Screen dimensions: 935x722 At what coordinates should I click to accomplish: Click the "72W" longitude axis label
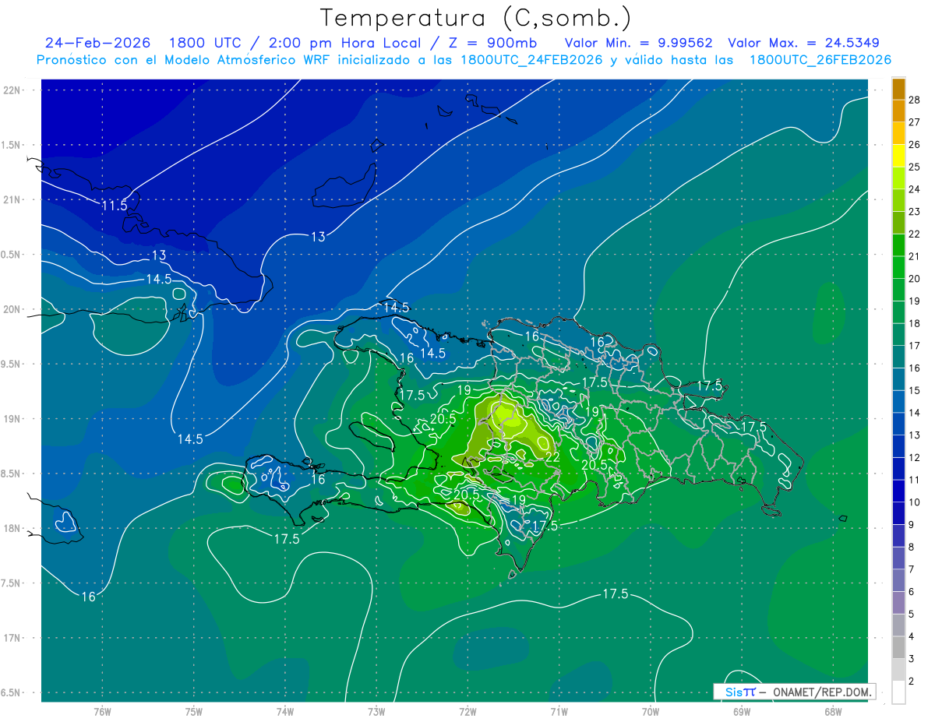(467, 711)
